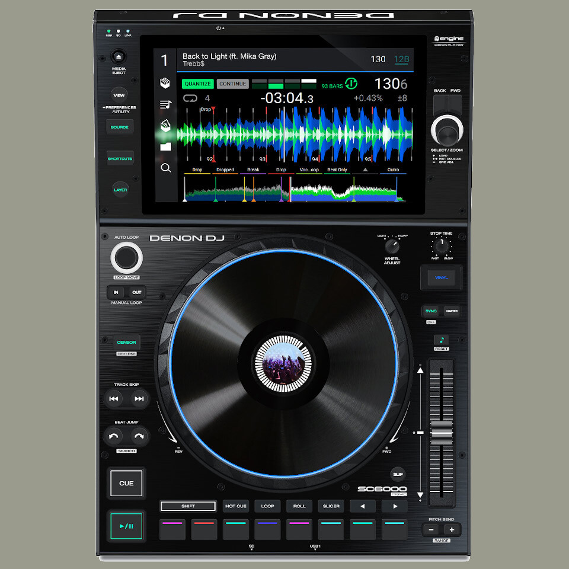Screen dimensions: 569x569
Task: Toggle Sync on
Action: click(431, 311)
